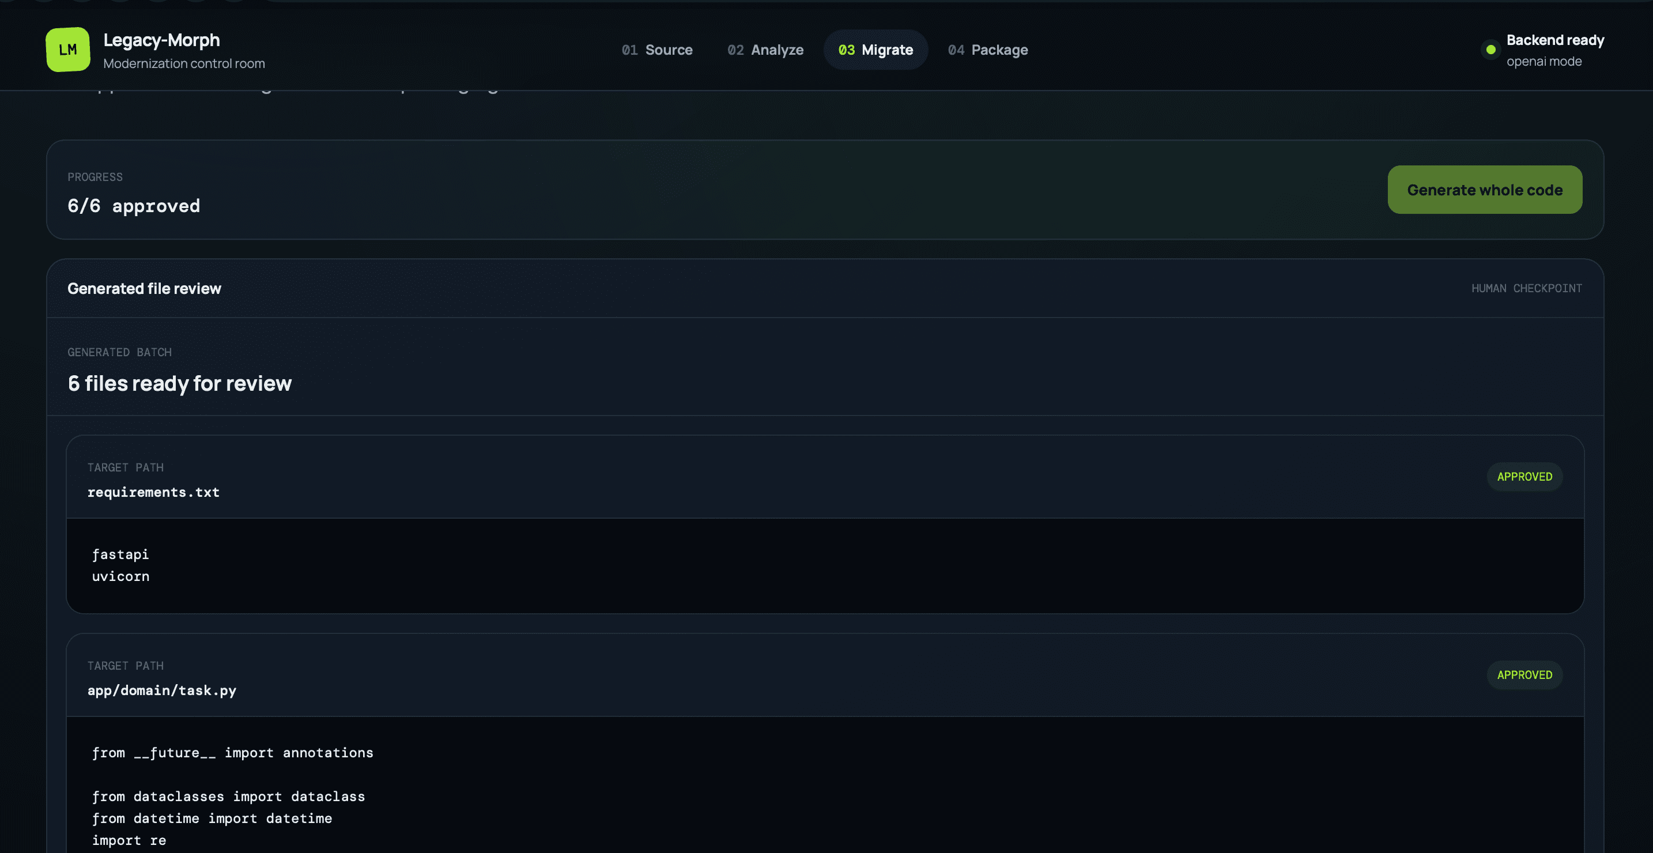Open the 02 Analyze step tab

click(x=765, y=50)
